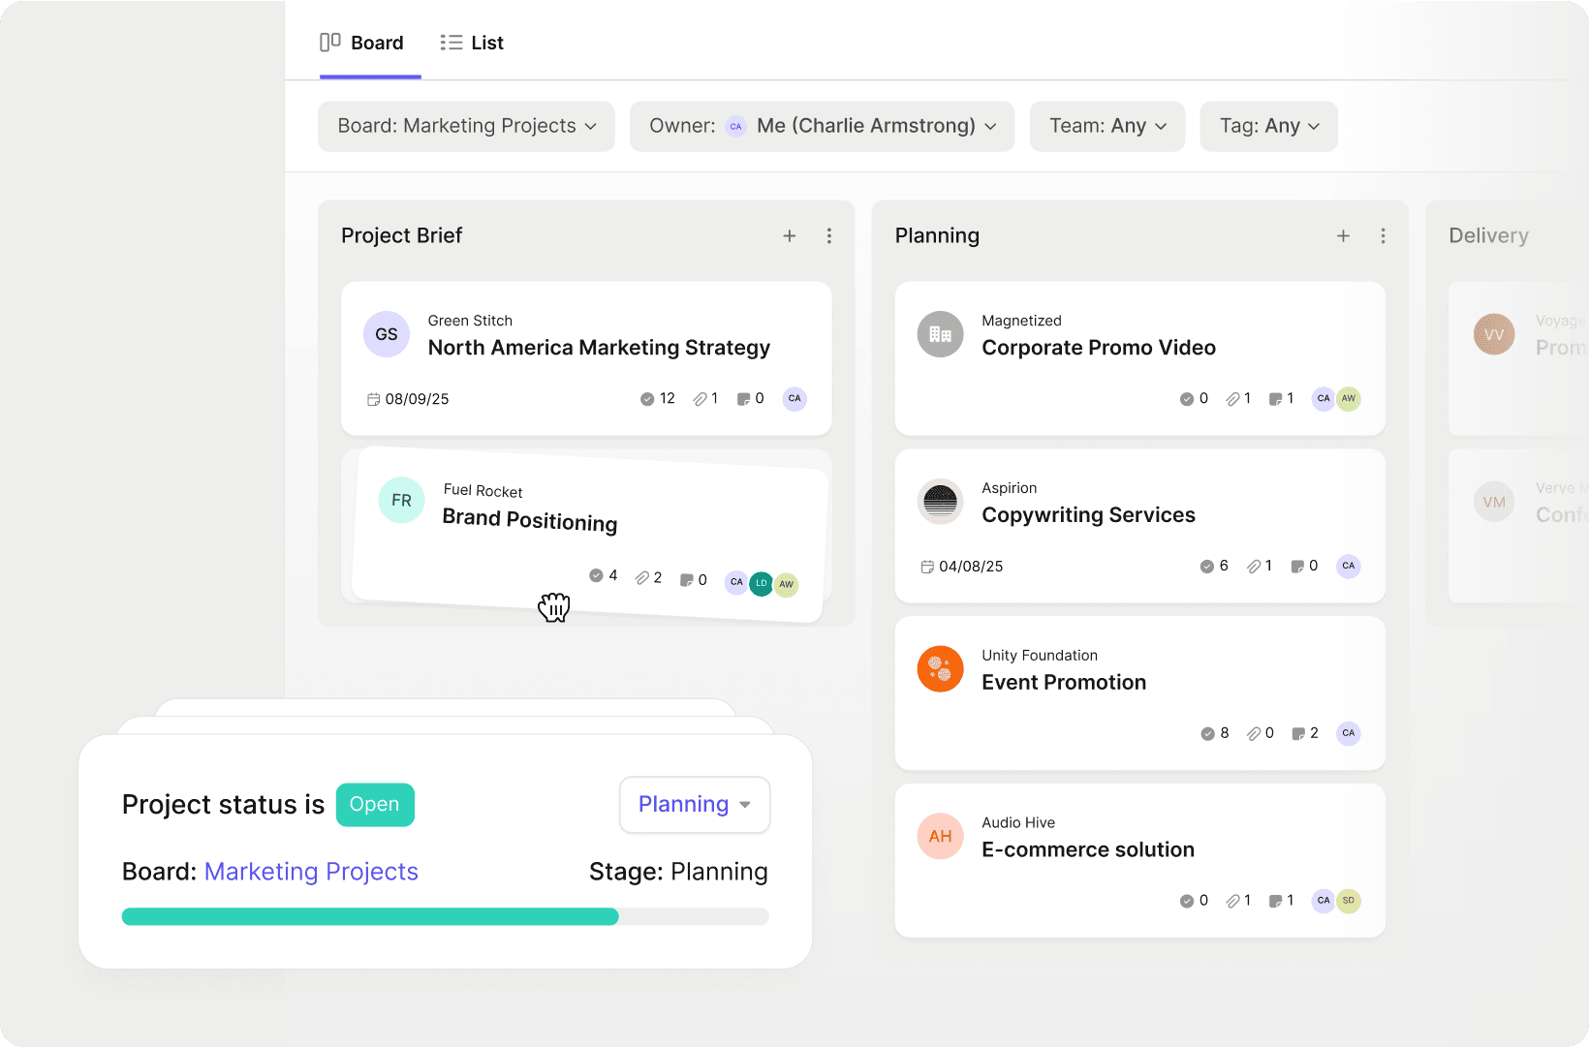Open the Project Brief column options menu
1589x1047 pixels.
point(829,236)
